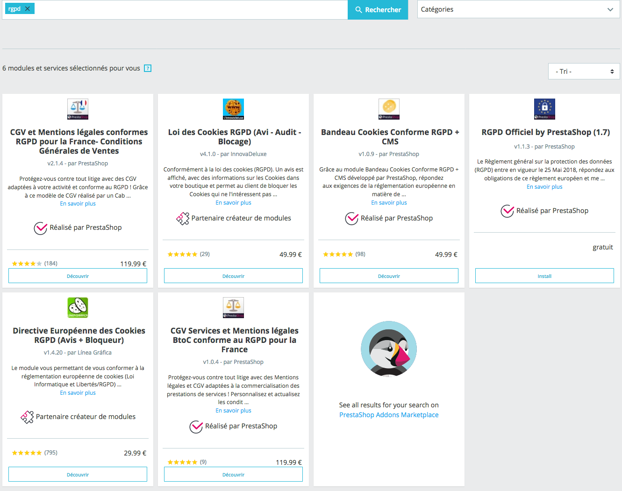The image size is (622, 491).
Task: Click the title Loi des Cookies RGPD
Action: (235, 137)
